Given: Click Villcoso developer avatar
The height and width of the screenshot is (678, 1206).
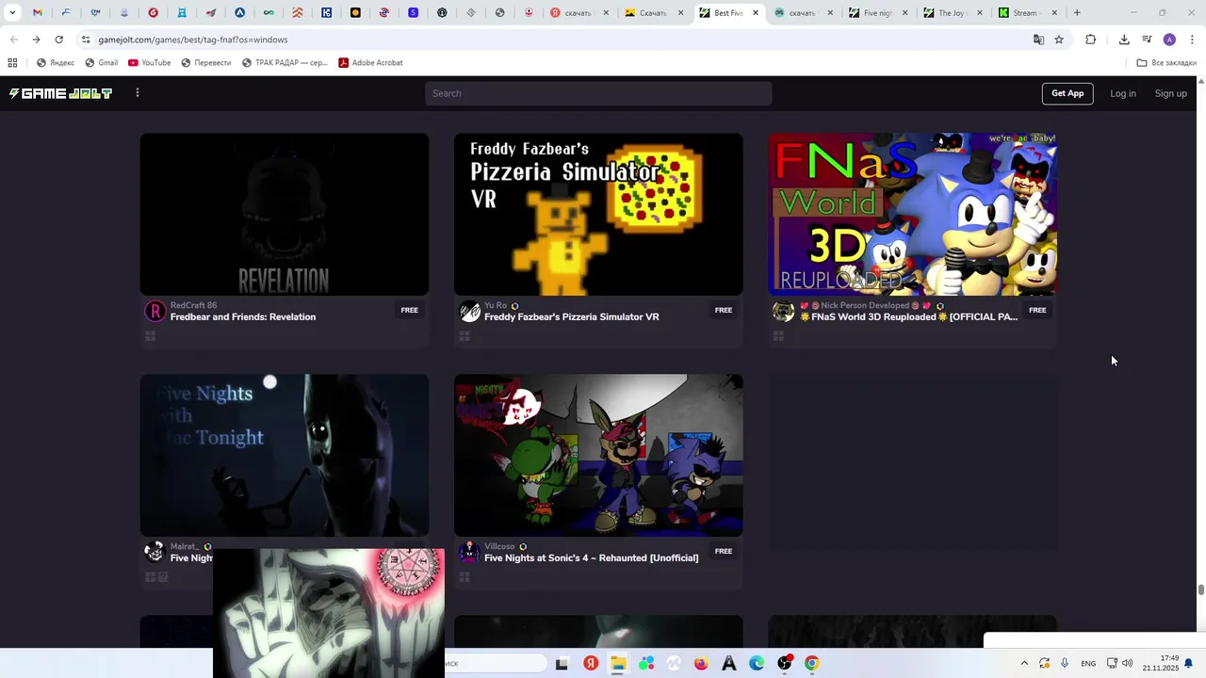Looking at the screenshot, I should 469,552.
